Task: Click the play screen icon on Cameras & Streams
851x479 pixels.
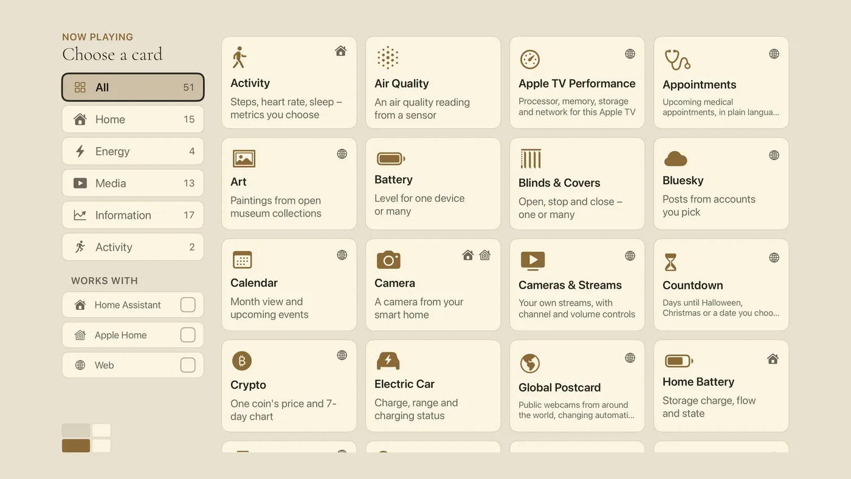Action: (532, 261)
